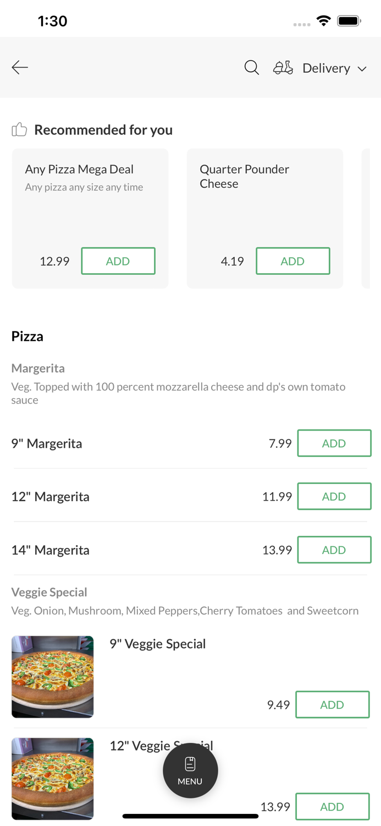Select the Pizza section heading
Image resolution: width=381 pixels, height=826 pixels.
[27, 336]
